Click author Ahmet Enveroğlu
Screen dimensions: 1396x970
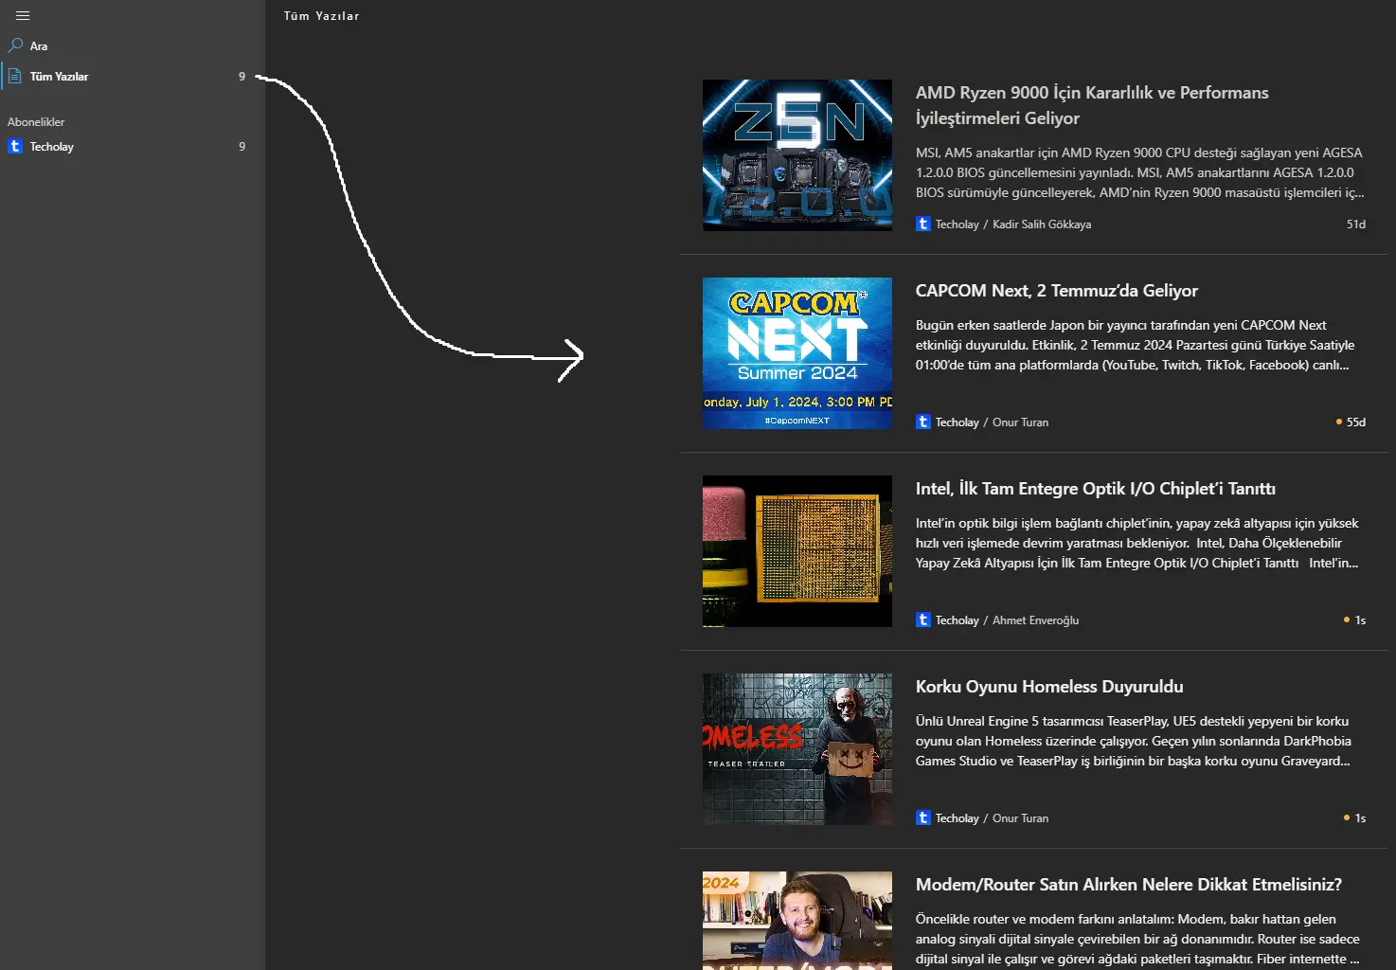(x=1035, y=620)
